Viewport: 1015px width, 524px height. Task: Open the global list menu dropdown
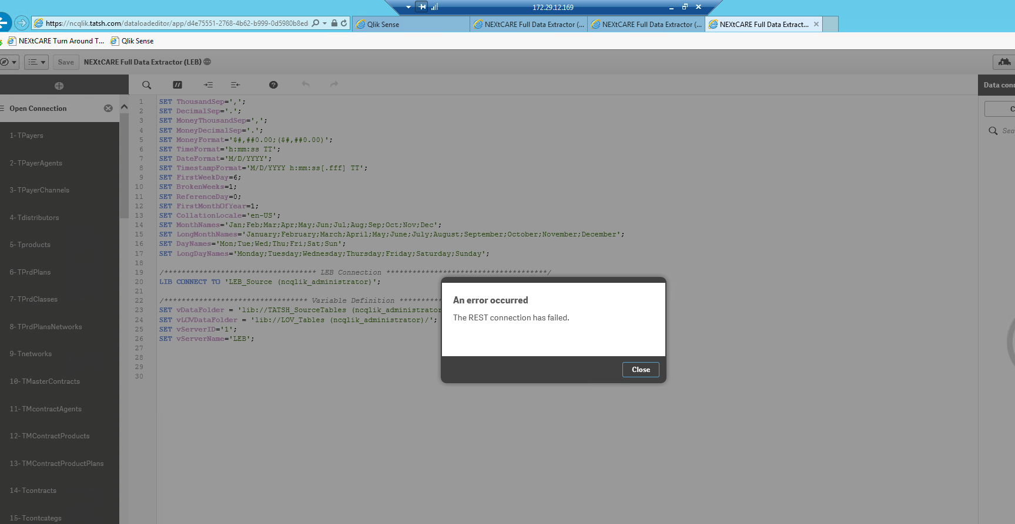[36, 62]
